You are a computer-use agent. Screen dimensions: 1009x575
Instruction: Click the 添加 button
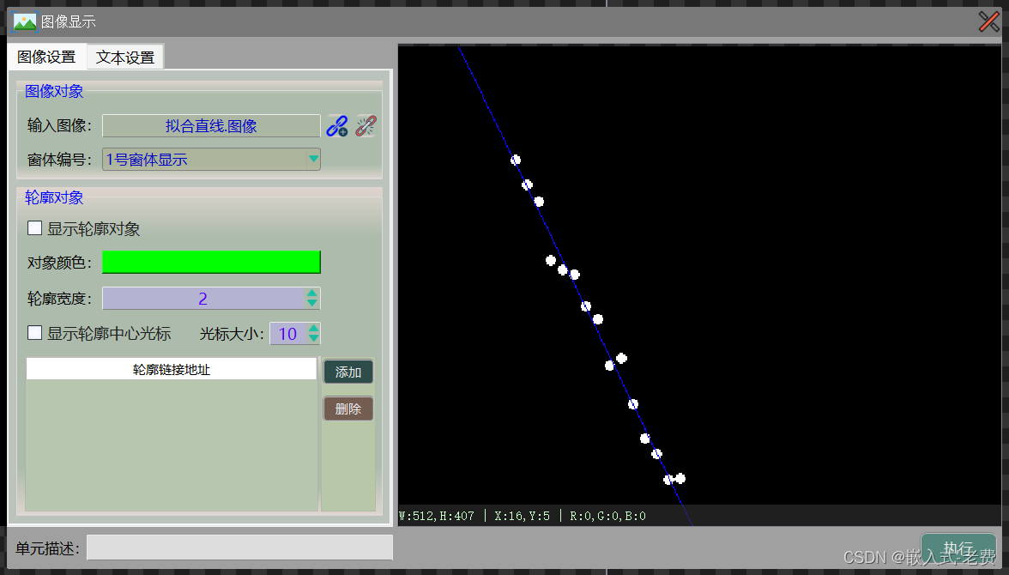tap(348, 372)
